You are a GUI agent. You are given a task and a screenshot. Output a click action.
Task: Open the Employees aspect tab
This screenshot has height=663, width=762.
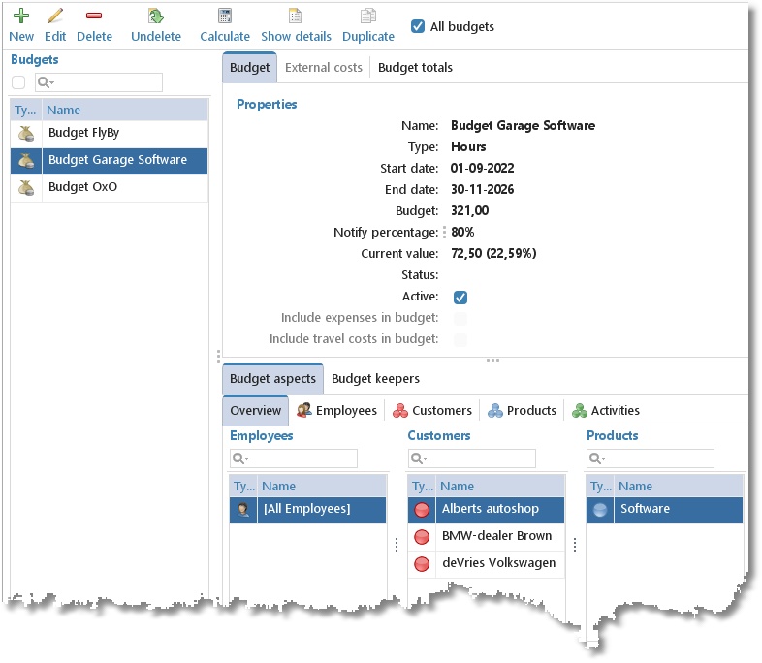336,411
